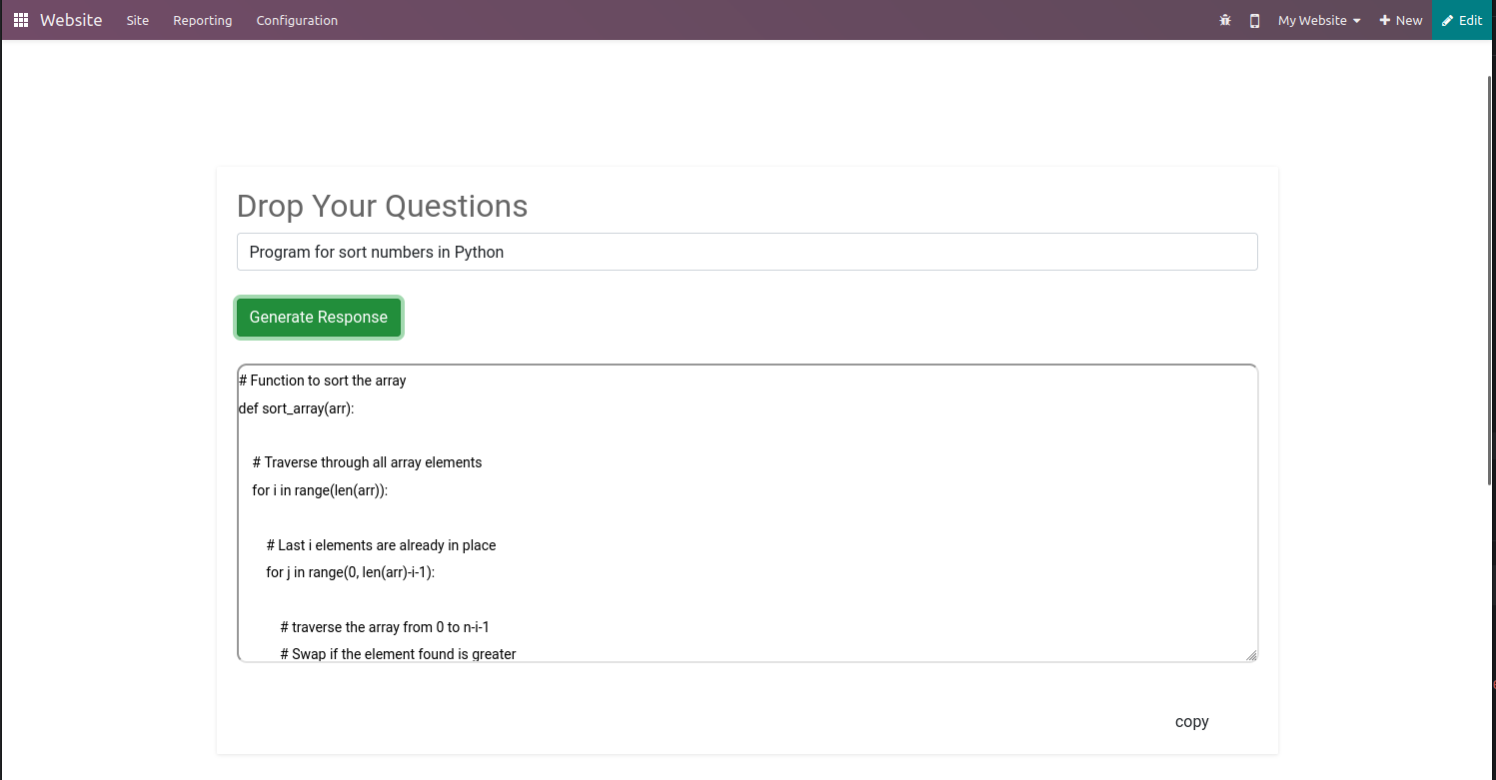Screen dimensions: 1496x780
Task: Open the Reporting menu
Action: (x=202, y=20)
